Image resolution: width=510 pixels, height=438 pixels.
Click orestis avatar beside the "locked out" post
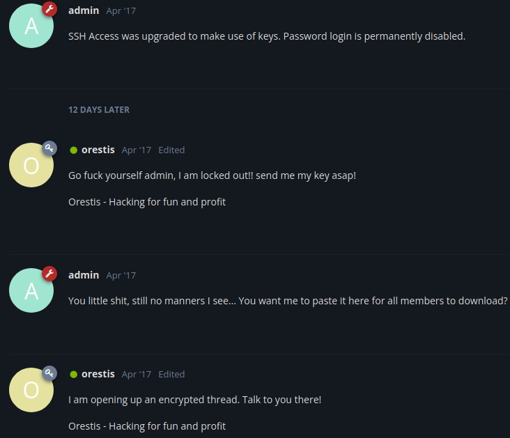click(x=31, y=165)
